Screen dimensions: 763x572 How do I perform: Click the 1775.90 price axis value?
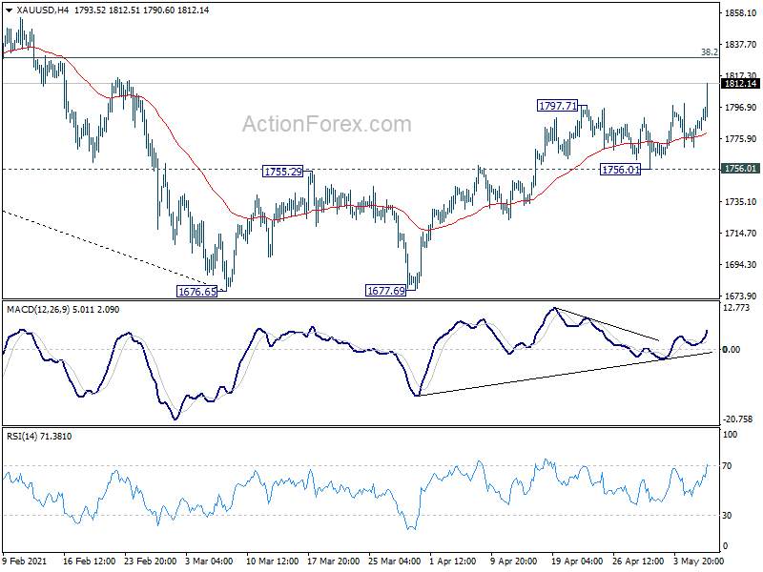click(740, 139)
